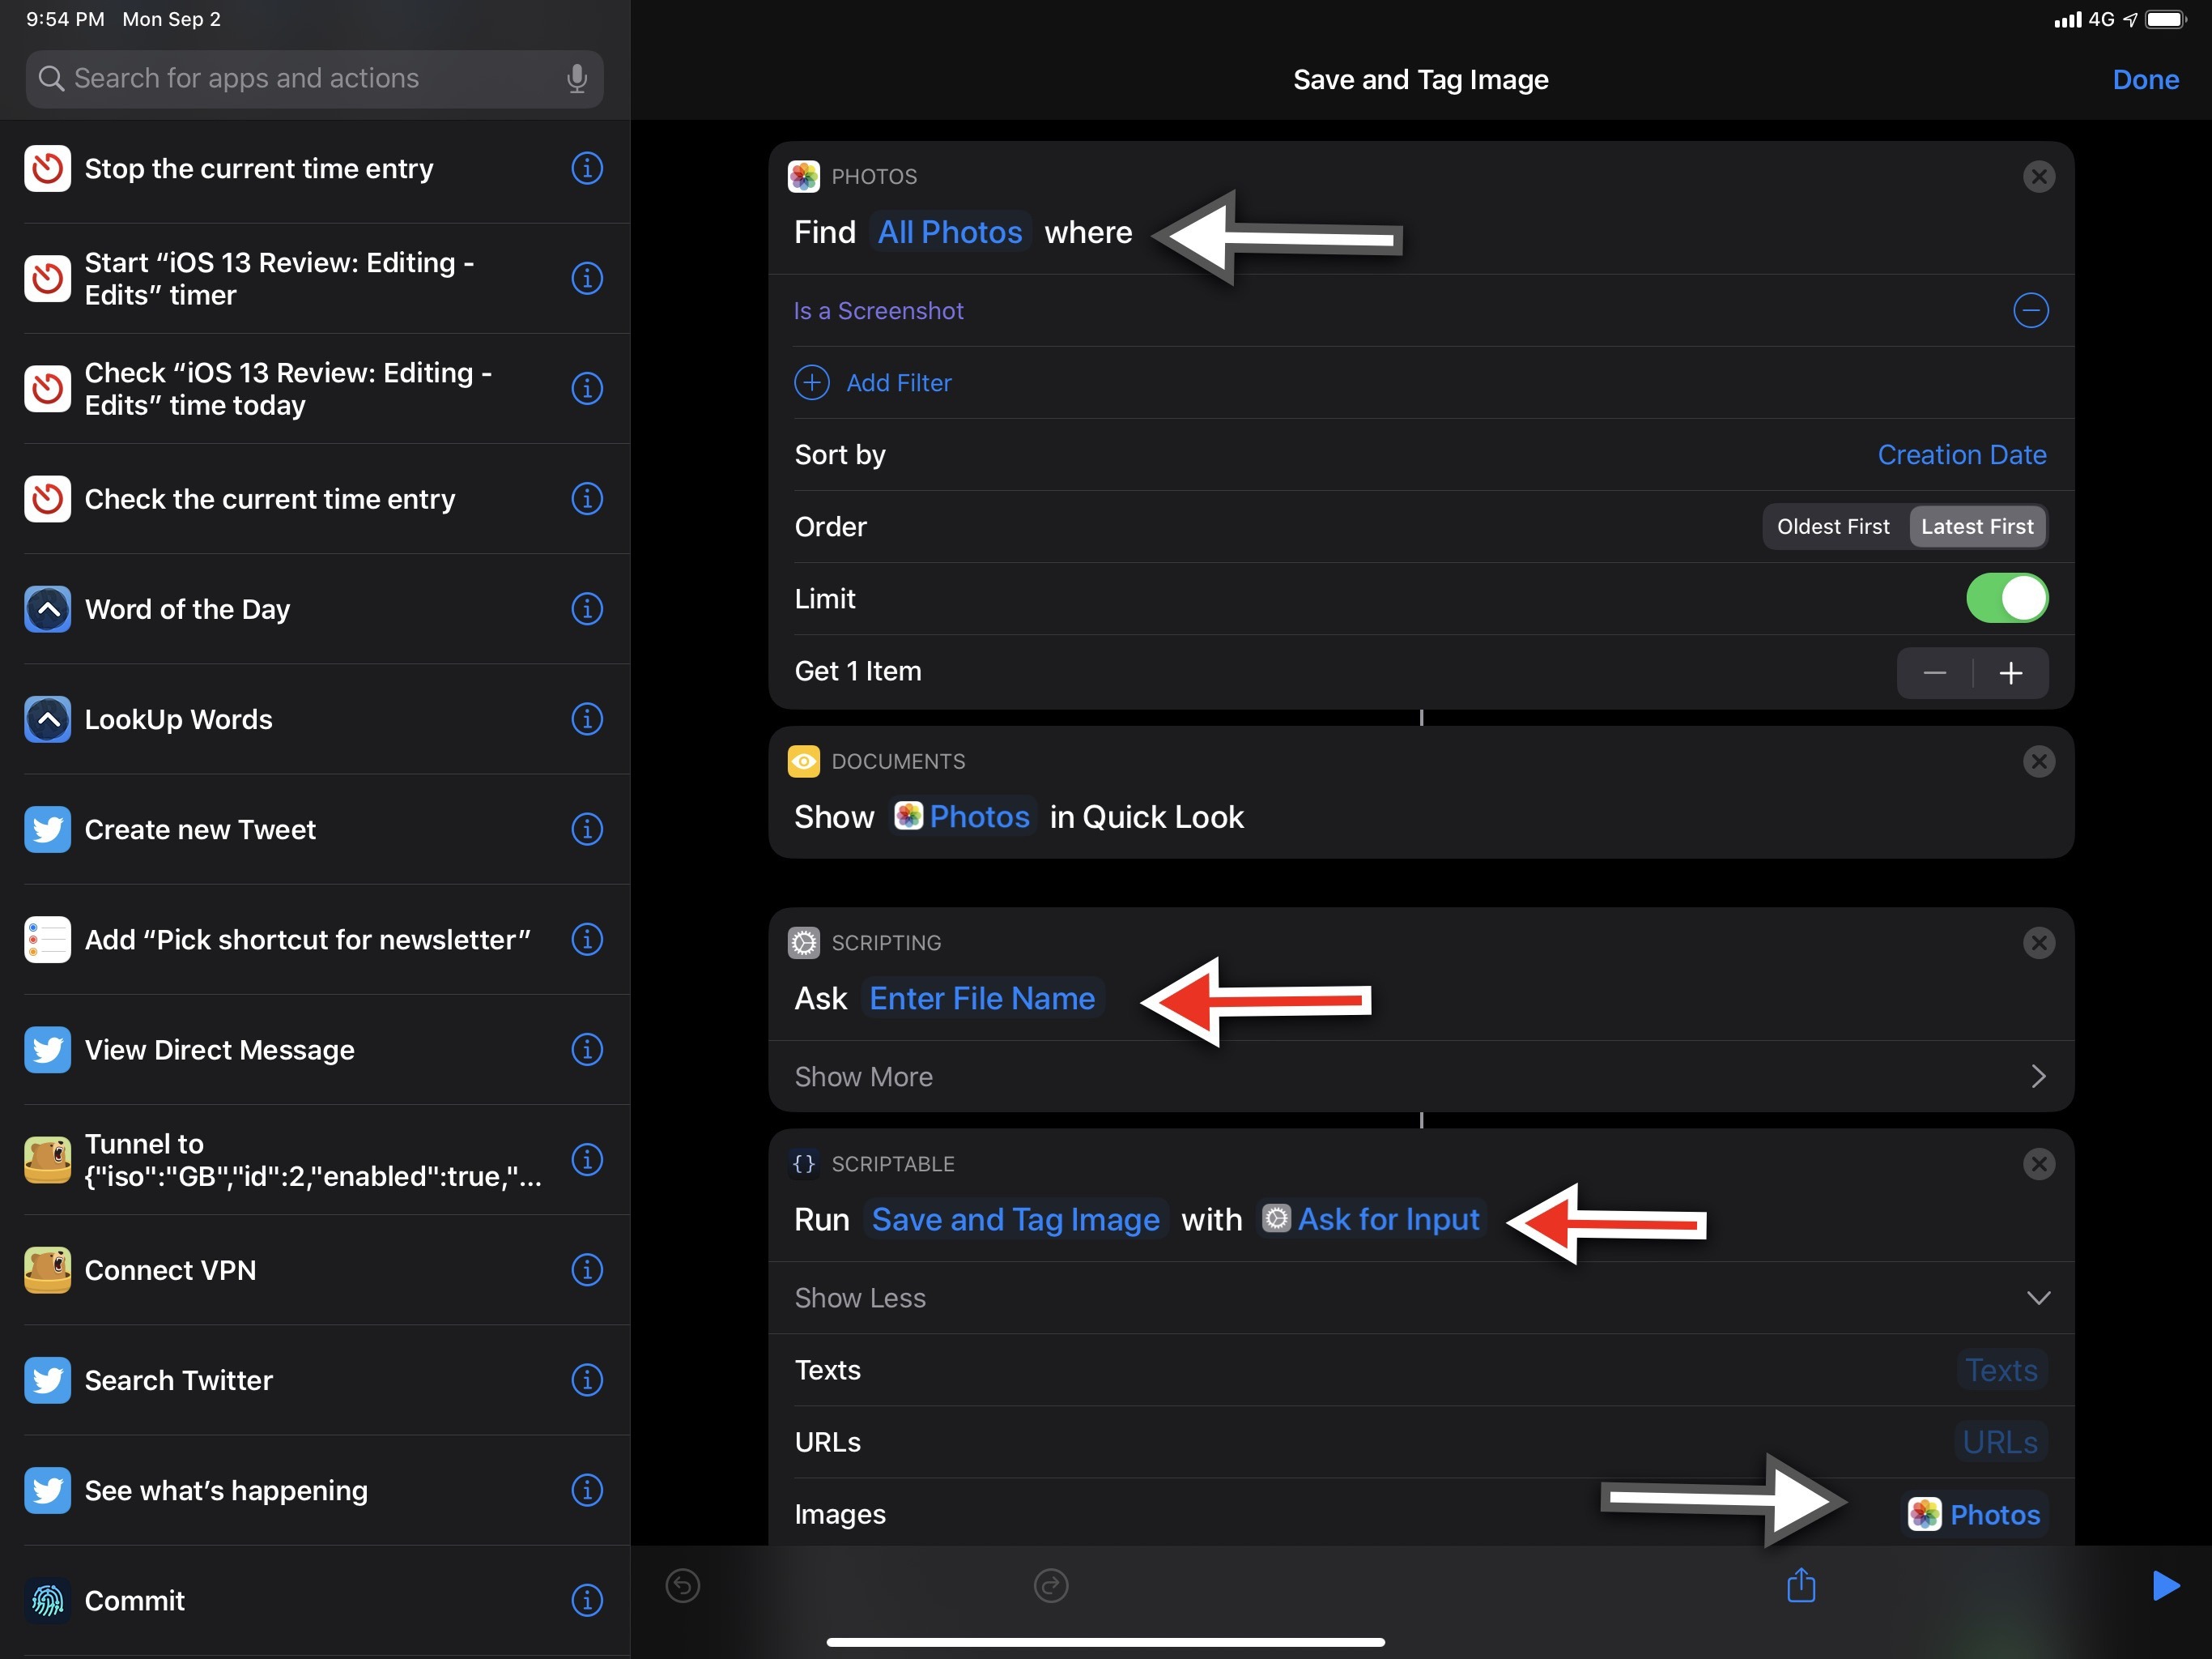
Task: Show info for Check iOS 13 Review time today
Action: (x=587, y=388)
